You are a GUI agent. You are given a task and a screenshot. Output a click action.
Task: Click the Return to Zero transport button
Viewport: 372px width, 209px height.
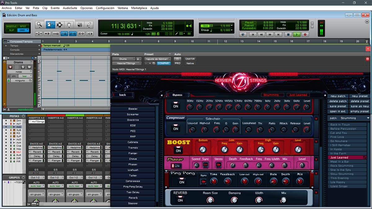tap(253, 35)
